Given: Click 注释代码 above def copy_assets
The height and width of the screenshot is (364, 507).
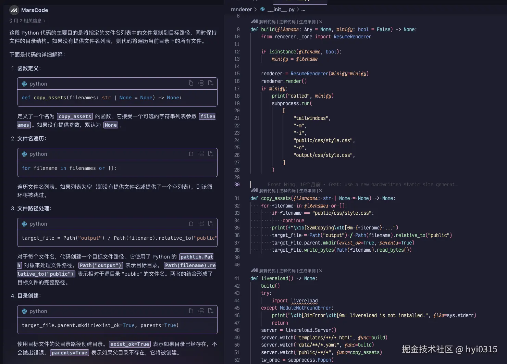Looking at the screenshot, I should (x=287, y=191).
